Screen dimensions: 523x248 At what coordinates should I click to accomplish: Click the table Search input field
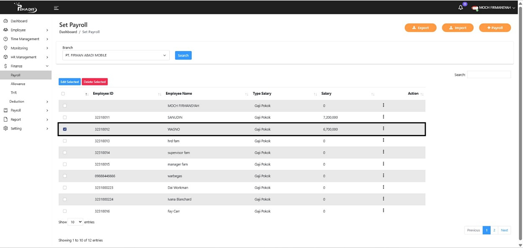489,75
